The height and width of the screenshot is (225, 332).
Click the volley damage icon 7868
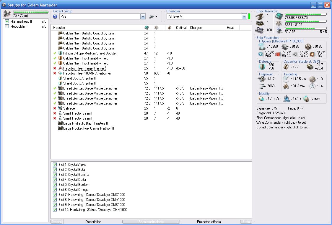pos(262,86)
